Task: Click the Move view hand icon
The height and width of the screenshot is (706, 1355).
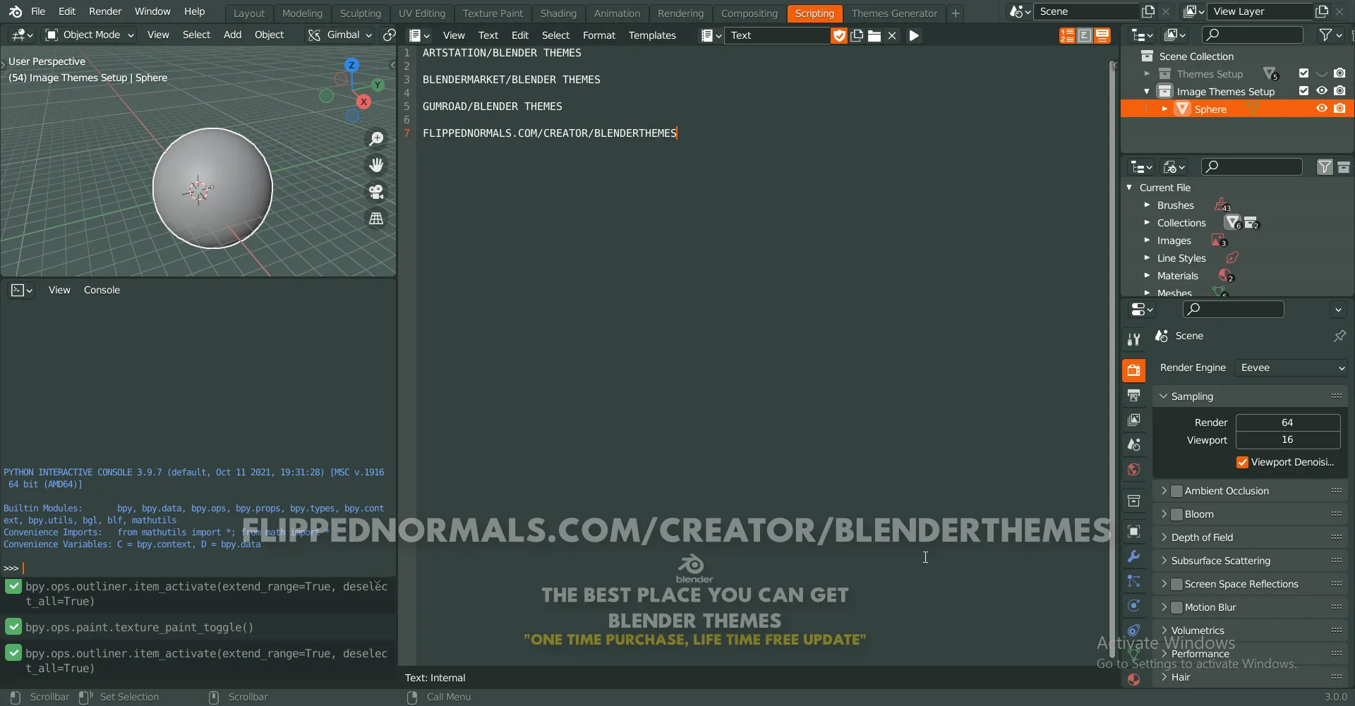Action: (376, 165)
